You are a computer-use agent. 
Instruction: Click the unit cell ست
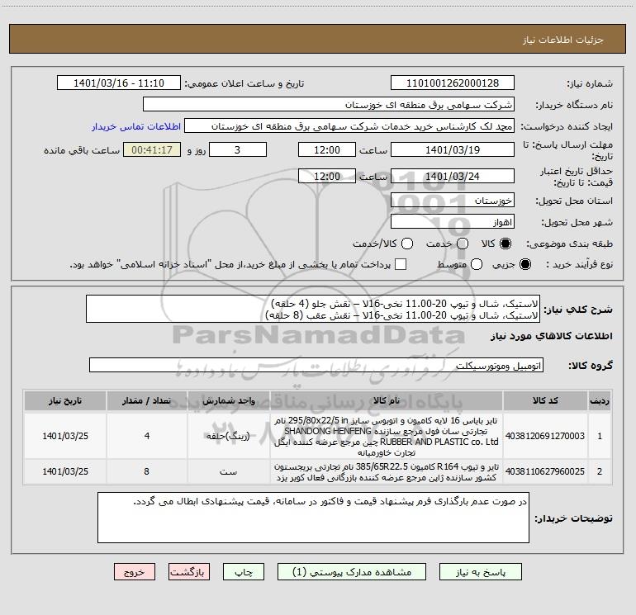pos(228,471)
